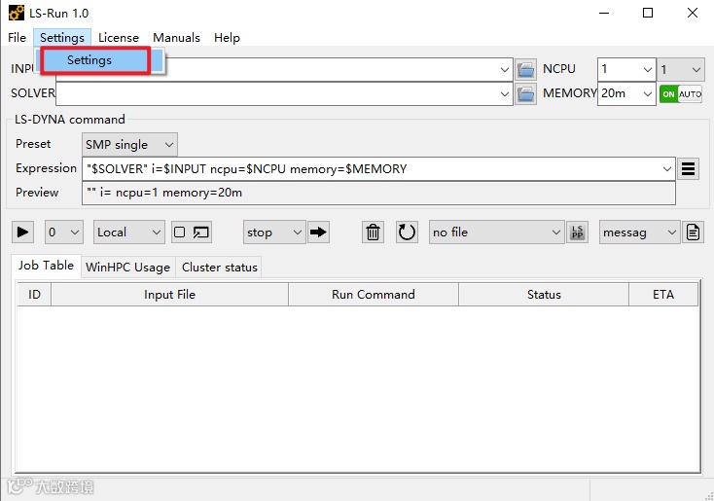Viewport: 714px width, 501px height.
Task: Open the console window icon
Action: point(200,233)
